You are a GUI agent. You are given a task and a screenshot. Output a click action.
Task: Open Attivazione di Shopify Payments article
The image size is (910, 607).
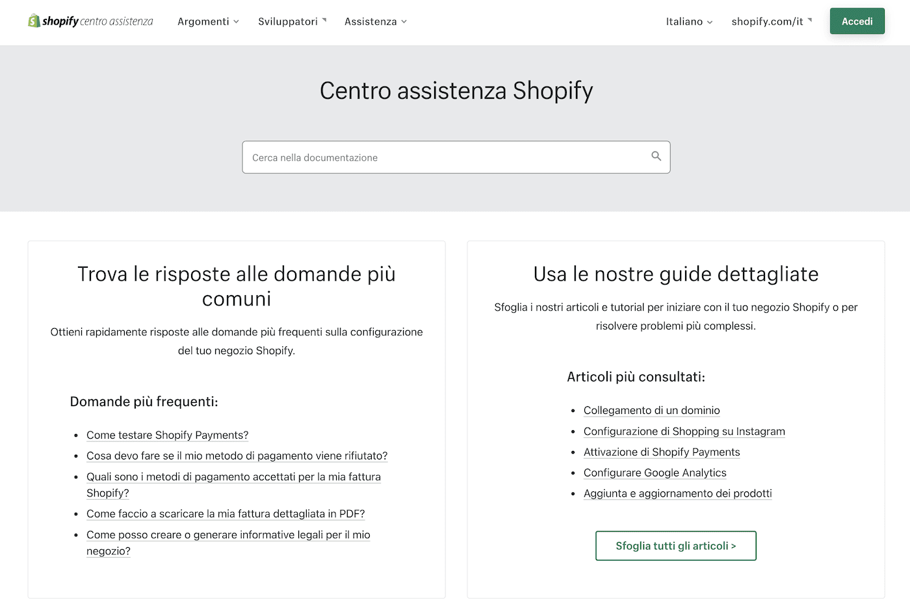click(x=662, y=452)
